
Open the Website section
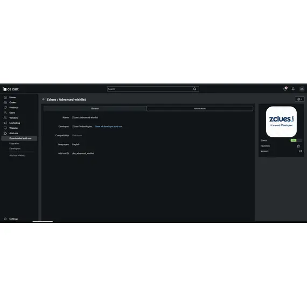13,128
